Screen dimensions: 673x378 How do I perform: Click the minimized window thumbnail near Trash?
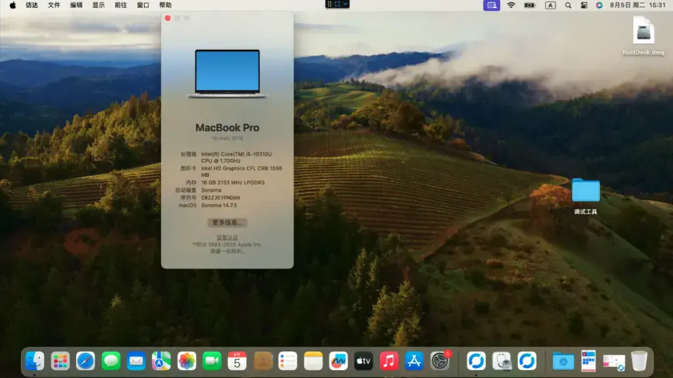pyautogui.click(x=614, y=362)
